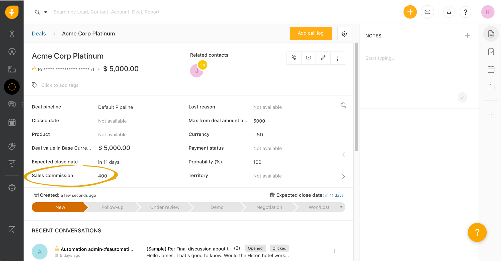
Task: Focus the global search field
Action: coord(107,12)
